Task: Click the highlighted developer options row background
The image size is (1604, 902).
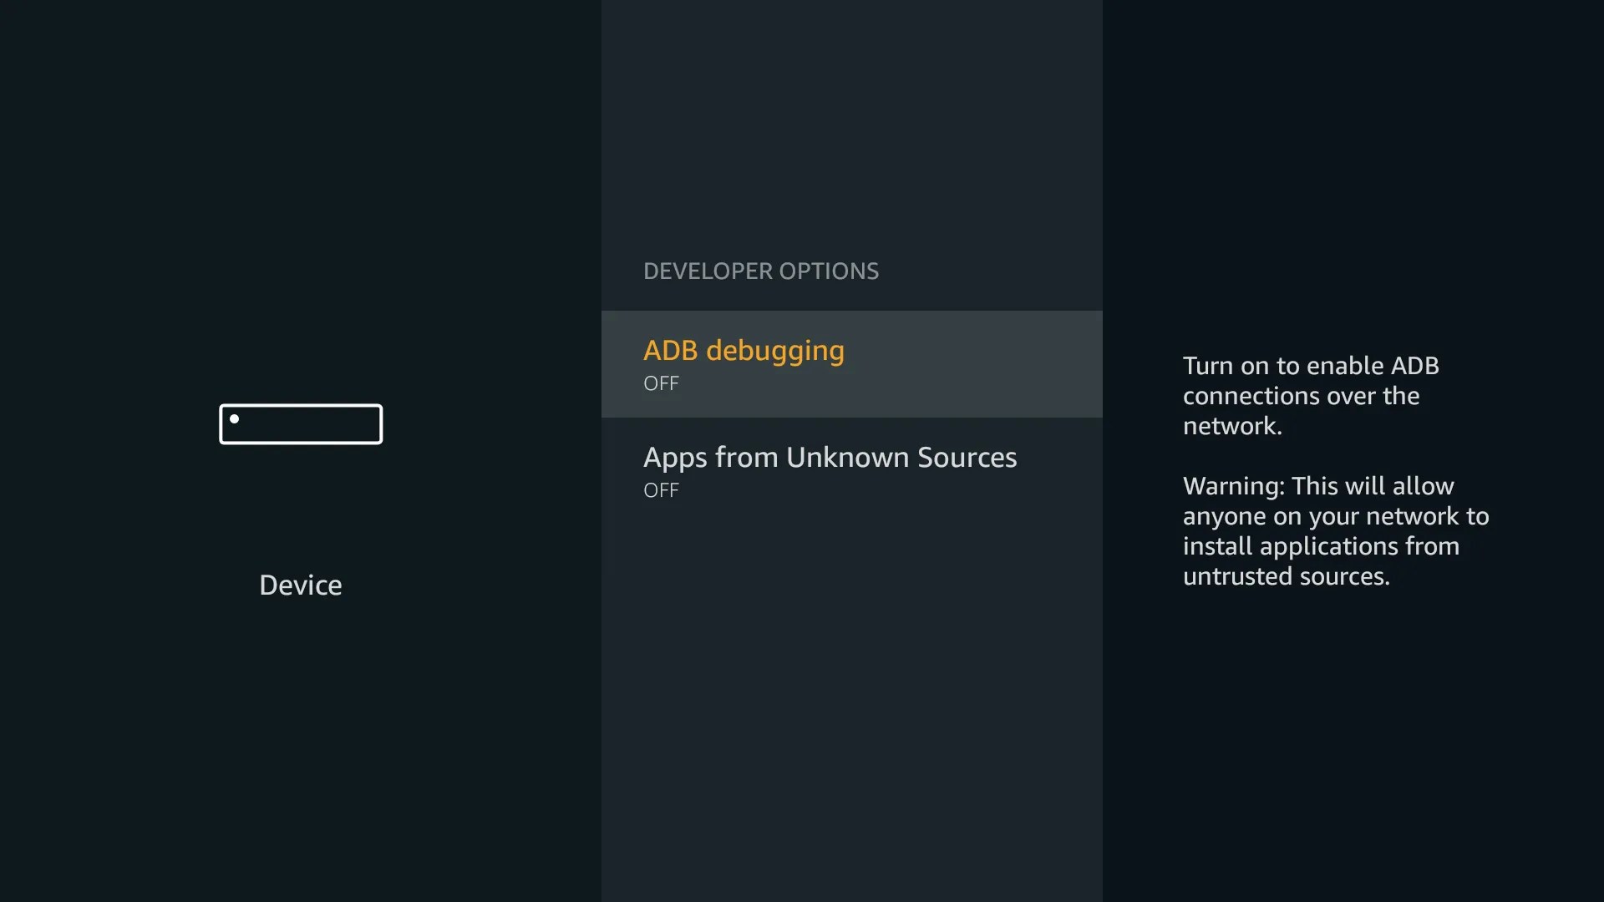Action: click(x=851, y=363)
